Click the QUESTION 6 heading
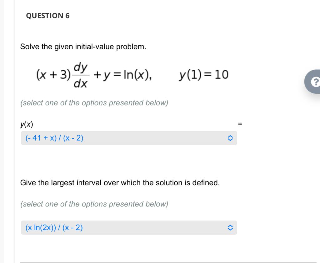Screen dimensions: 320x263 tap(47, 15)
